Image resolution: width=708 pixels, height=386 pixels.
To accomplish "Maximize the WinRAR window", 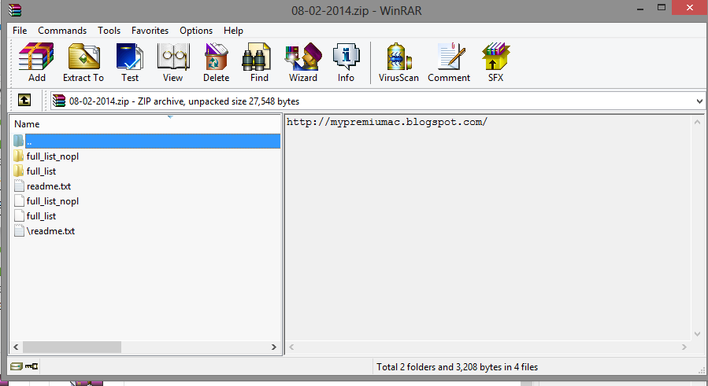I will (662, 8).
